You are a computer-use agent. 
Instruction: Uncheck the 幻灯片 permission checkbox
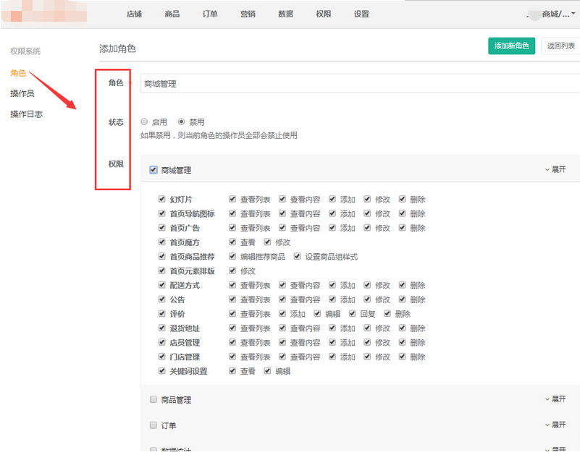(x=162, y=200)
